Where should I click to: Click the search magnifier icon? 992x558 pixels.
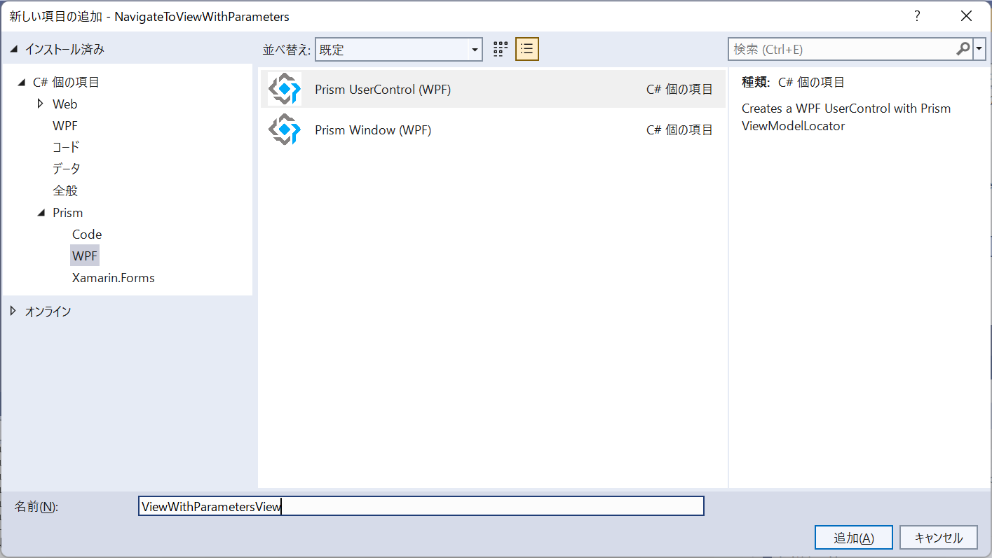[x=963, y=49]
